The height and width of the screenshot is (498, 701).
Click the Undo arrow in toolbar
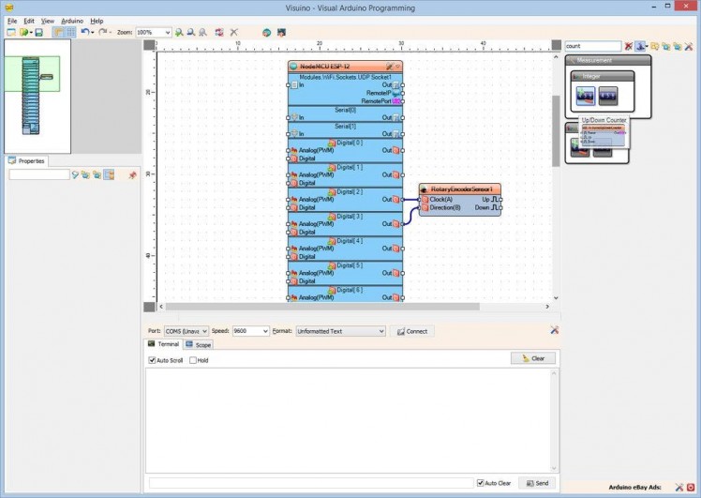84,32
